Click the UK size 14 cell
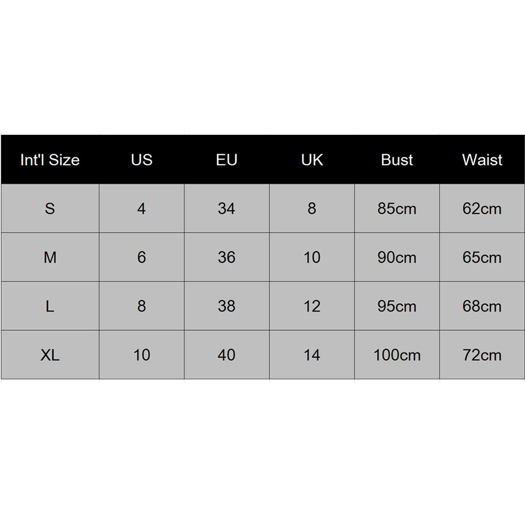The image size is (525, 525). pyautogui.click(x=312, y=355)
